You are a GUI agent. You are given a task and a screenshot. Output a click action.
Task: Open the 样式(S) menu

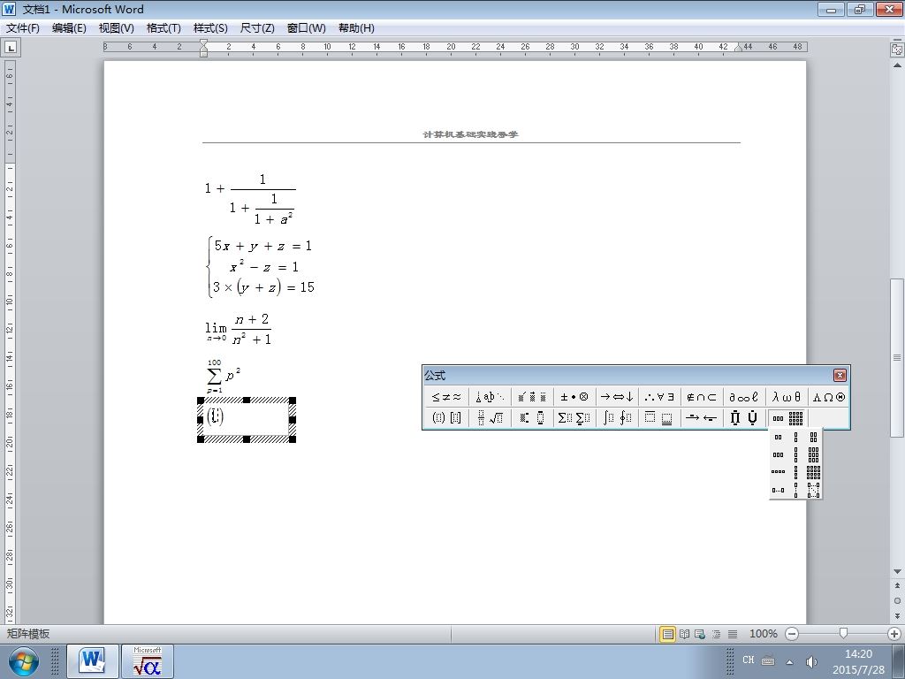pos(210,27)
